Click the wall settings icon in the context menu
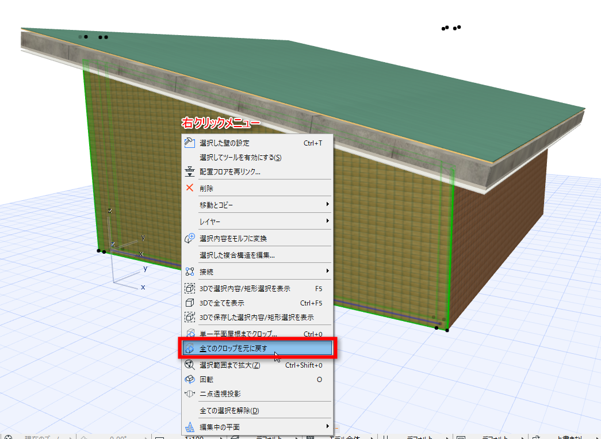Image resolution: width=601 pixels, height=439 pixels. point(189,143)
